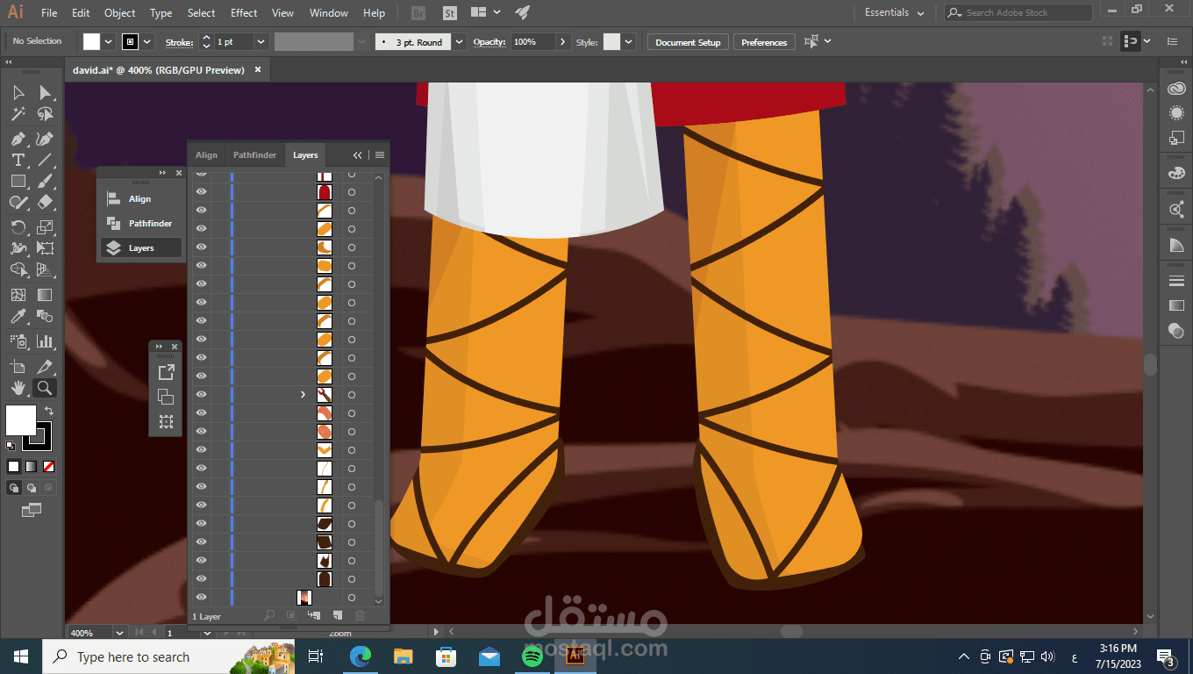
Task: Switch to the Pathfinder tab
Action: point(254,155)
